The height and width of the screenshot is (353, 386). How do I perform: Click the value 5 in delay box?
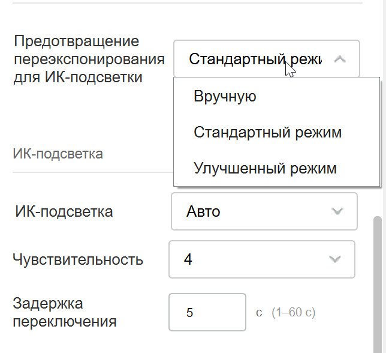coord(190,313)
